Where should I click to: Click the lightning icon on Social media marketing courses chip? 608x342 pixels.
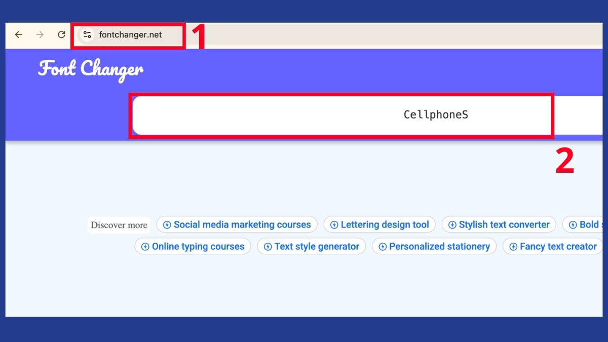[x=167, y=224]
